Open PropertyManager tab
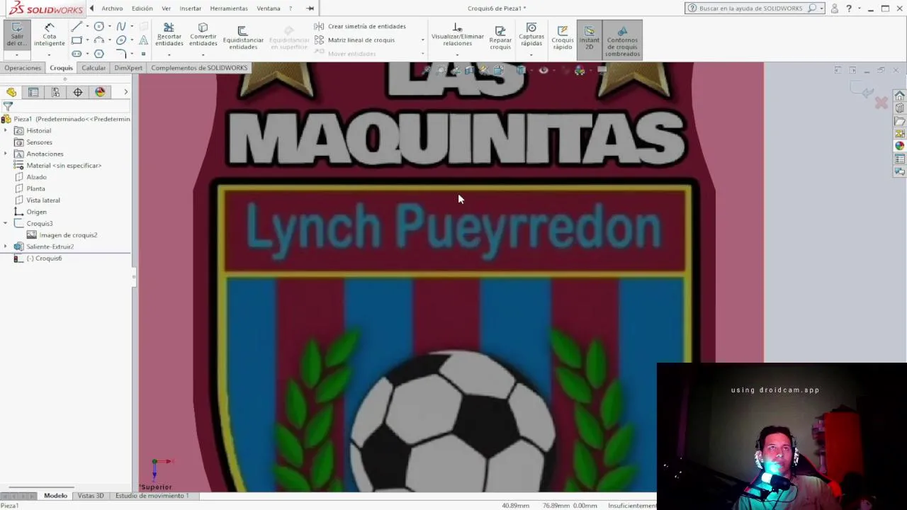The width and height of the screenshot is (907, 510). (x=33, y=92)
